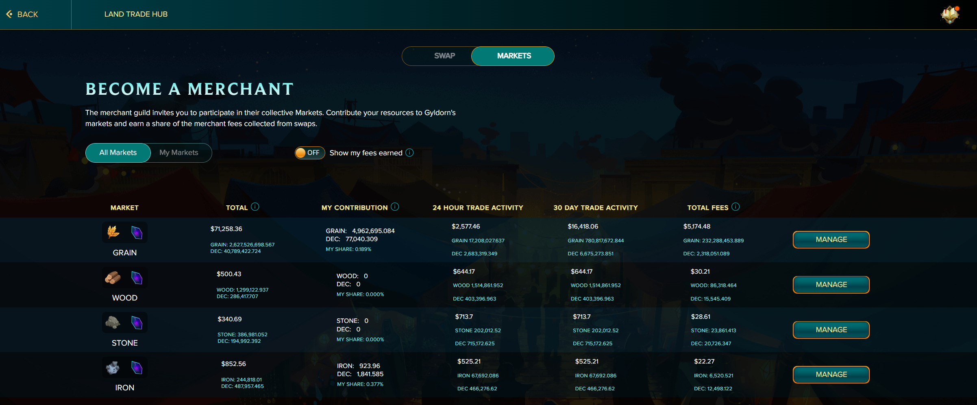Click the wood logs icon
The height and width of the screenshot is (405, 977).
[x=113, y=278]
